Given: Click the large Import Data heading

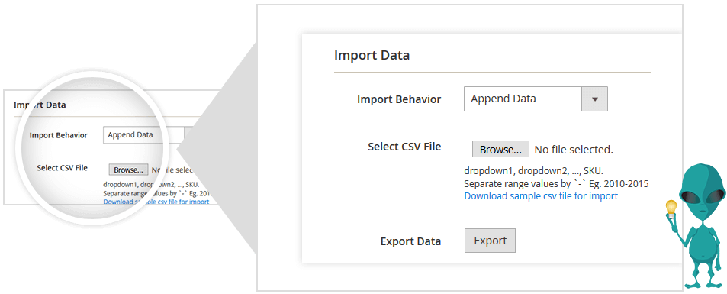Looking at the screenshot, I should (372, 55).
